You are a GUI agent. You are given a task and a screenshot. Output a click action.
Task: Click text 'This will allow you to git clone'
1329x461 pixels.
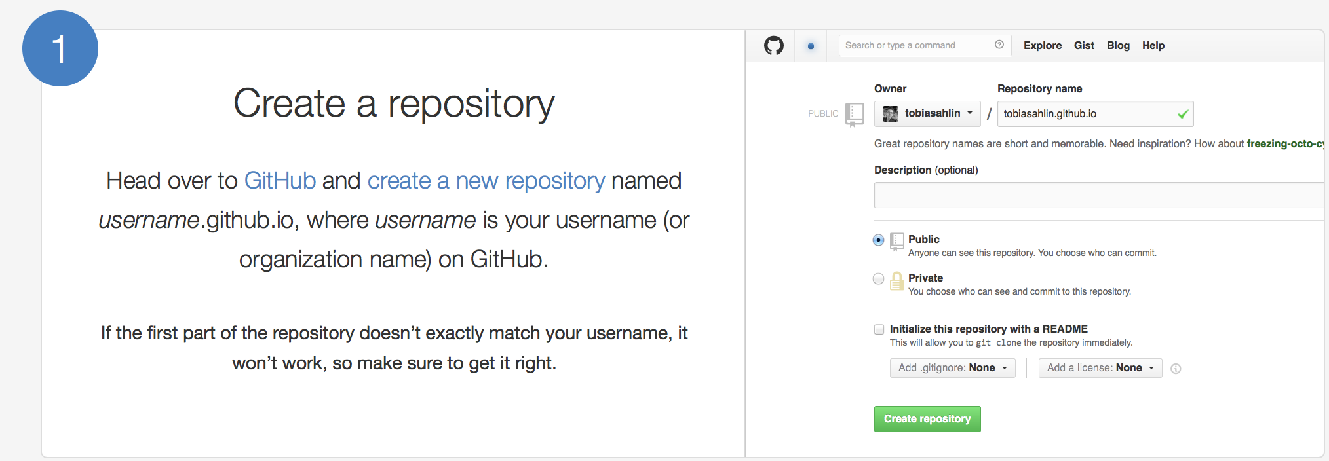tap(955, 343)
